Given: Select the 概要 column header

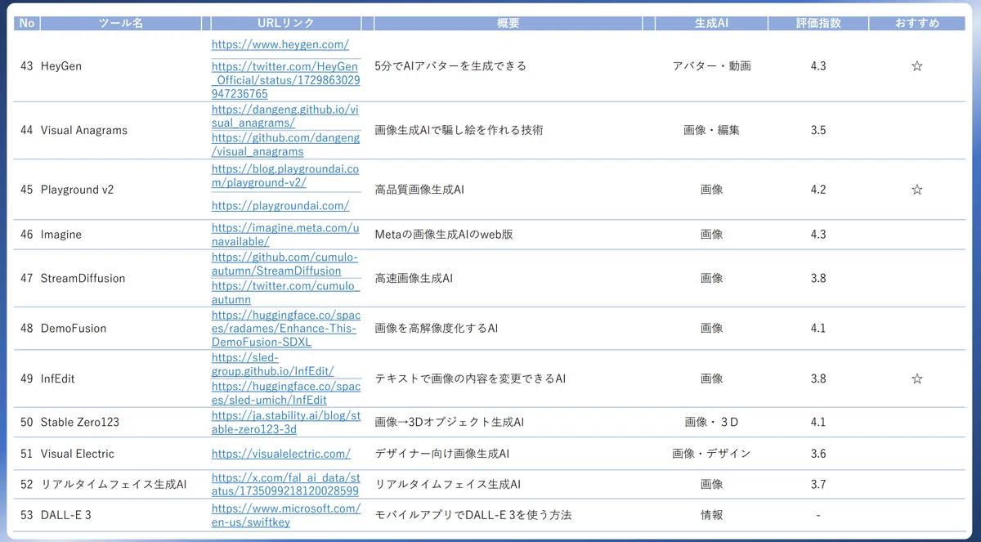Looking at the screenshot, I should (x=508, y=23).
